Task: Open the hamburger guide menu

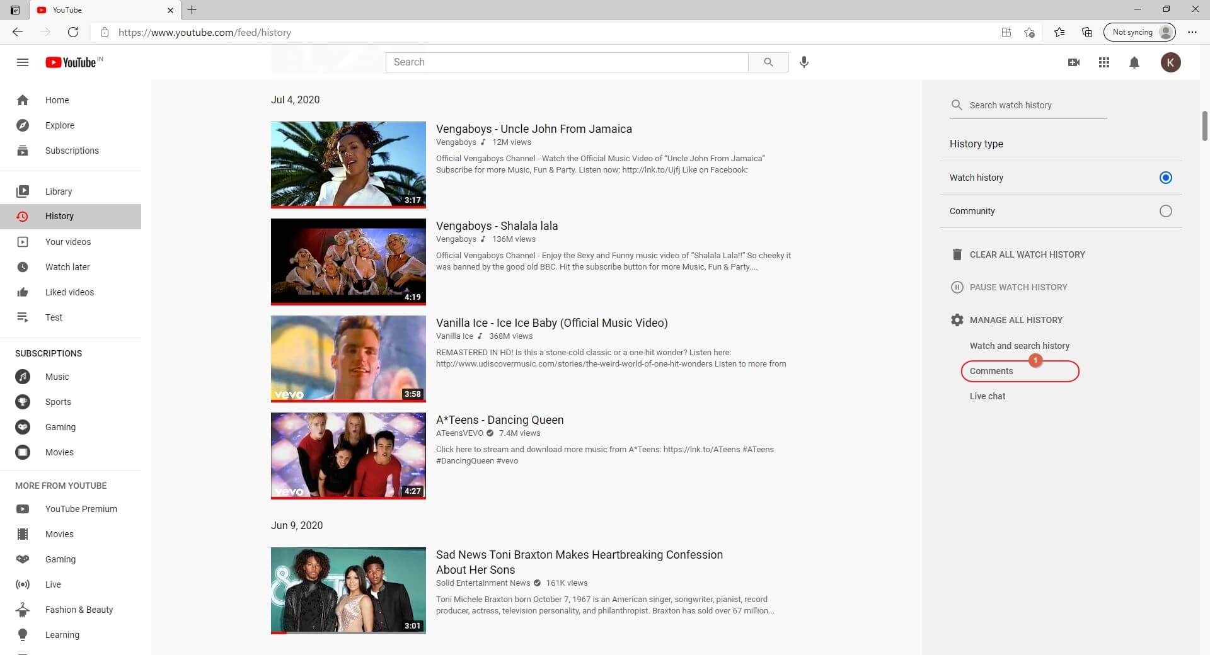Action: (23, 62)
